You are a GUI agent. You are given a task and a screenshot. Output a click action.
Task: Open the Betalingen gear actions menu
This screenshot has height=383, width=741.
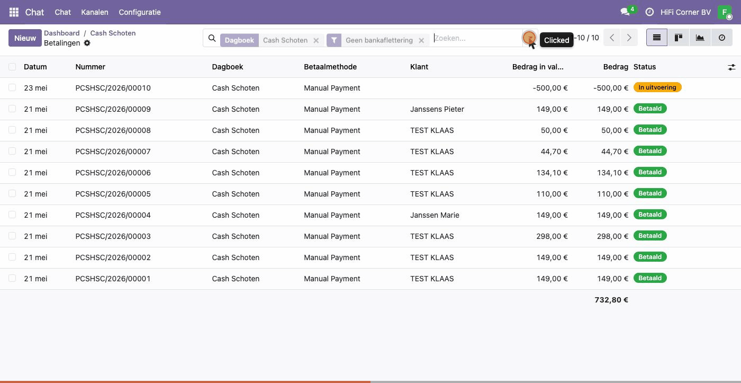[87, 43]
